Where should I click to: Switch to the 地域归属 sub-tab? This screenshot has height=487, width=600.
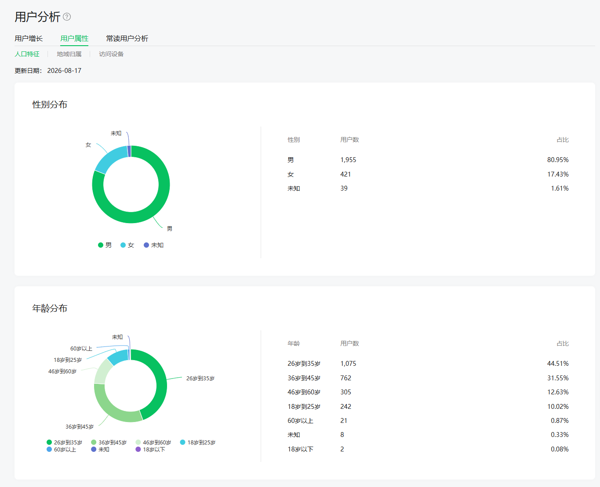pyautogui.click(x=69, y=54)
